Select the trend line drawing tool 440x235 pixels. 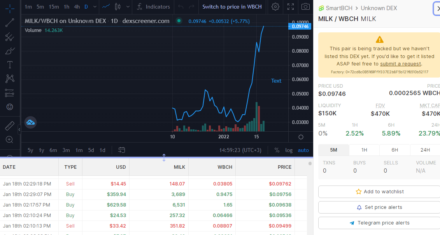[10, 23]
